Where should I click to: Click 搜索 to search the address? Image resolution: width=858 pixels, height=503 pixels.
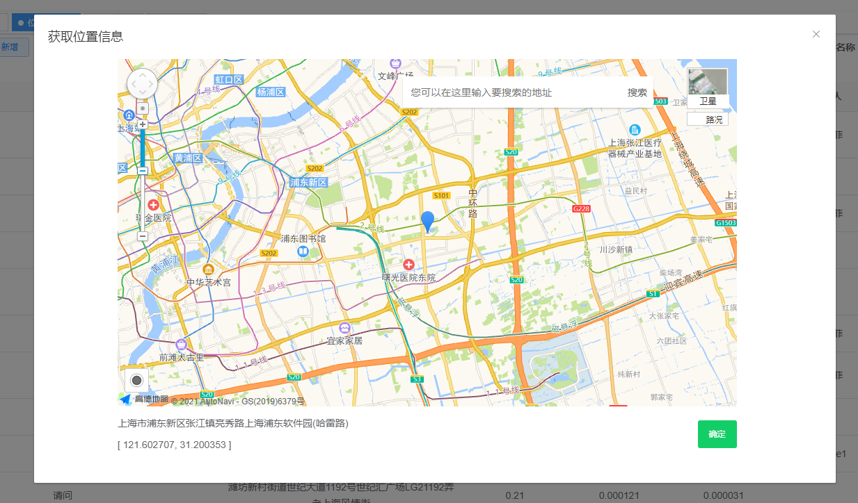point(637,91)
